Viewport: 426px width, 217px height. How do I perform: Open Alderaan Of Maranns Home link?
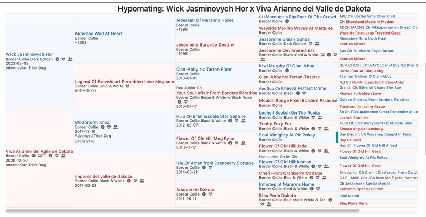(205, 20)
